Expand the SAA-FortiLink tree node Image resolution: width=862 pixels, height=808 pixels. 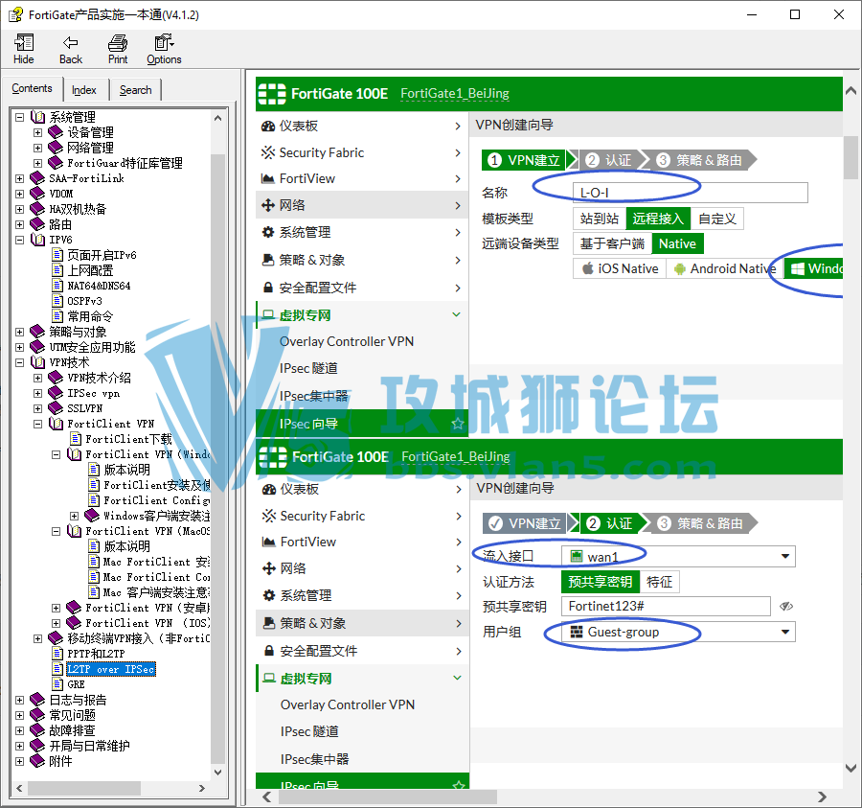pos(20,178)
